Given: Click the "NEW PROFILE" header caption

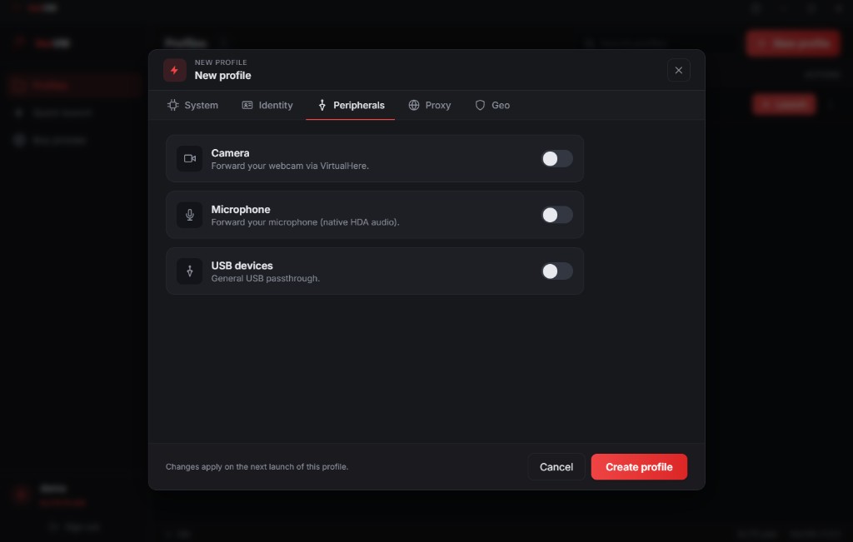Looking at the screenshot, I should pyautogui.click(x=221, y=62).
